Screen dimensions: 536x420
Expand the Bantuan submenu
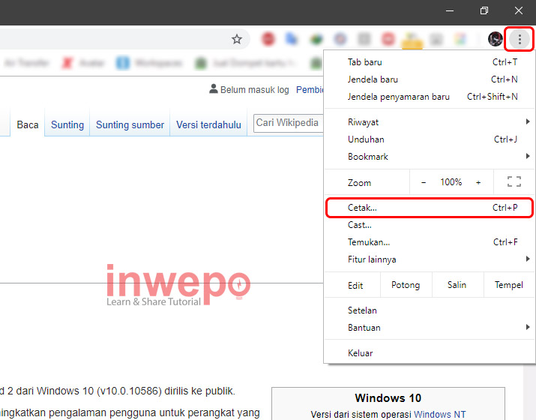(x=429, y=328)
